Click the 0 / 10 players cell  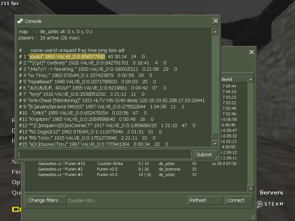coord(143,164)
